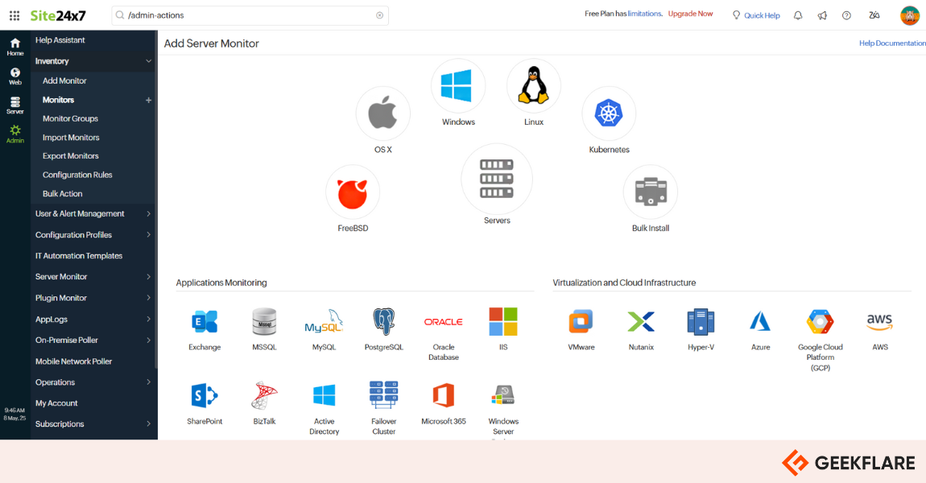
Task: Add an Azure cloud monitor
Action: pos(761,322)
